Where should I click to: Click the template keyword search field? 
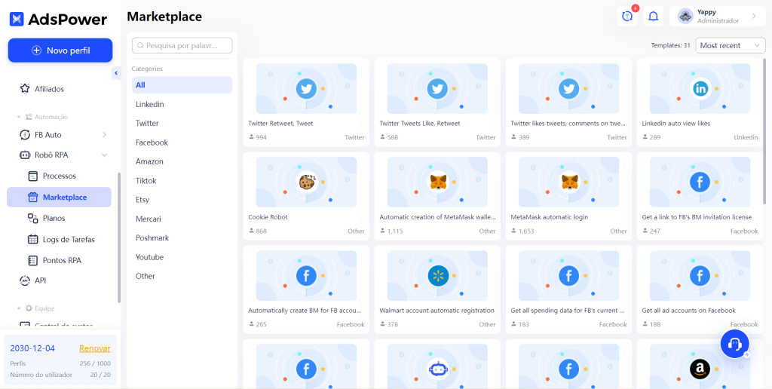click(182, 46)
